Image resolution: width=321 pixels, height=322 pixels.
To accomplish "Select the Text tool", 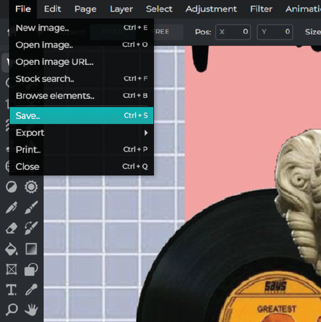I will click(x=12, y=290).
